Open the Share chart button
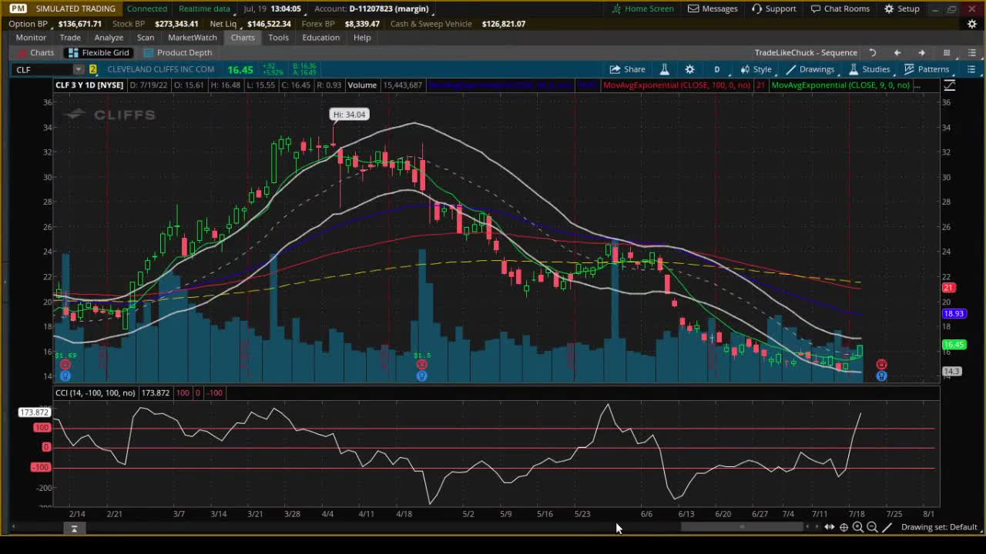The width and height of the screenshot is (986, 554). pos(627,69)
